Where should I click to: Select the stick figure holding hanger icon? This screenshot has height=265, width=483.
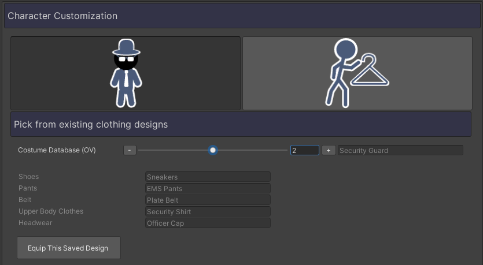coord(357,73)
